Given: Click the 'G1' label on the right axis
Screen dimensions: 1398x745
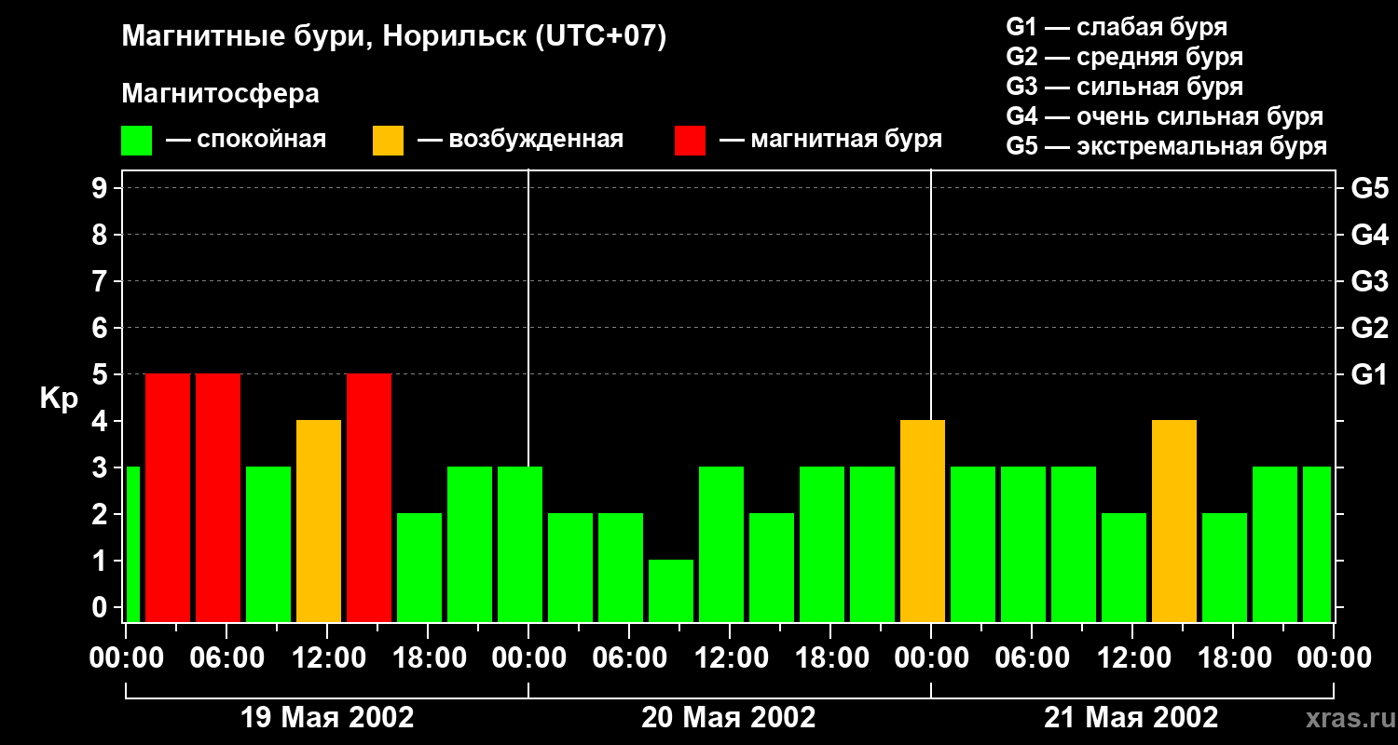Looking at the screenshot, I should (x=1370, y=374).
